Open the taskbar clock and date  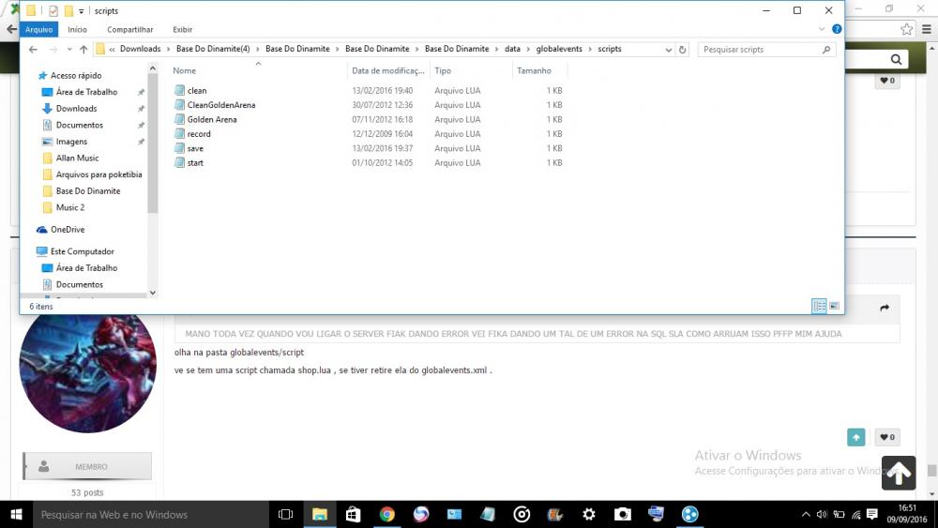coord(907,514)
